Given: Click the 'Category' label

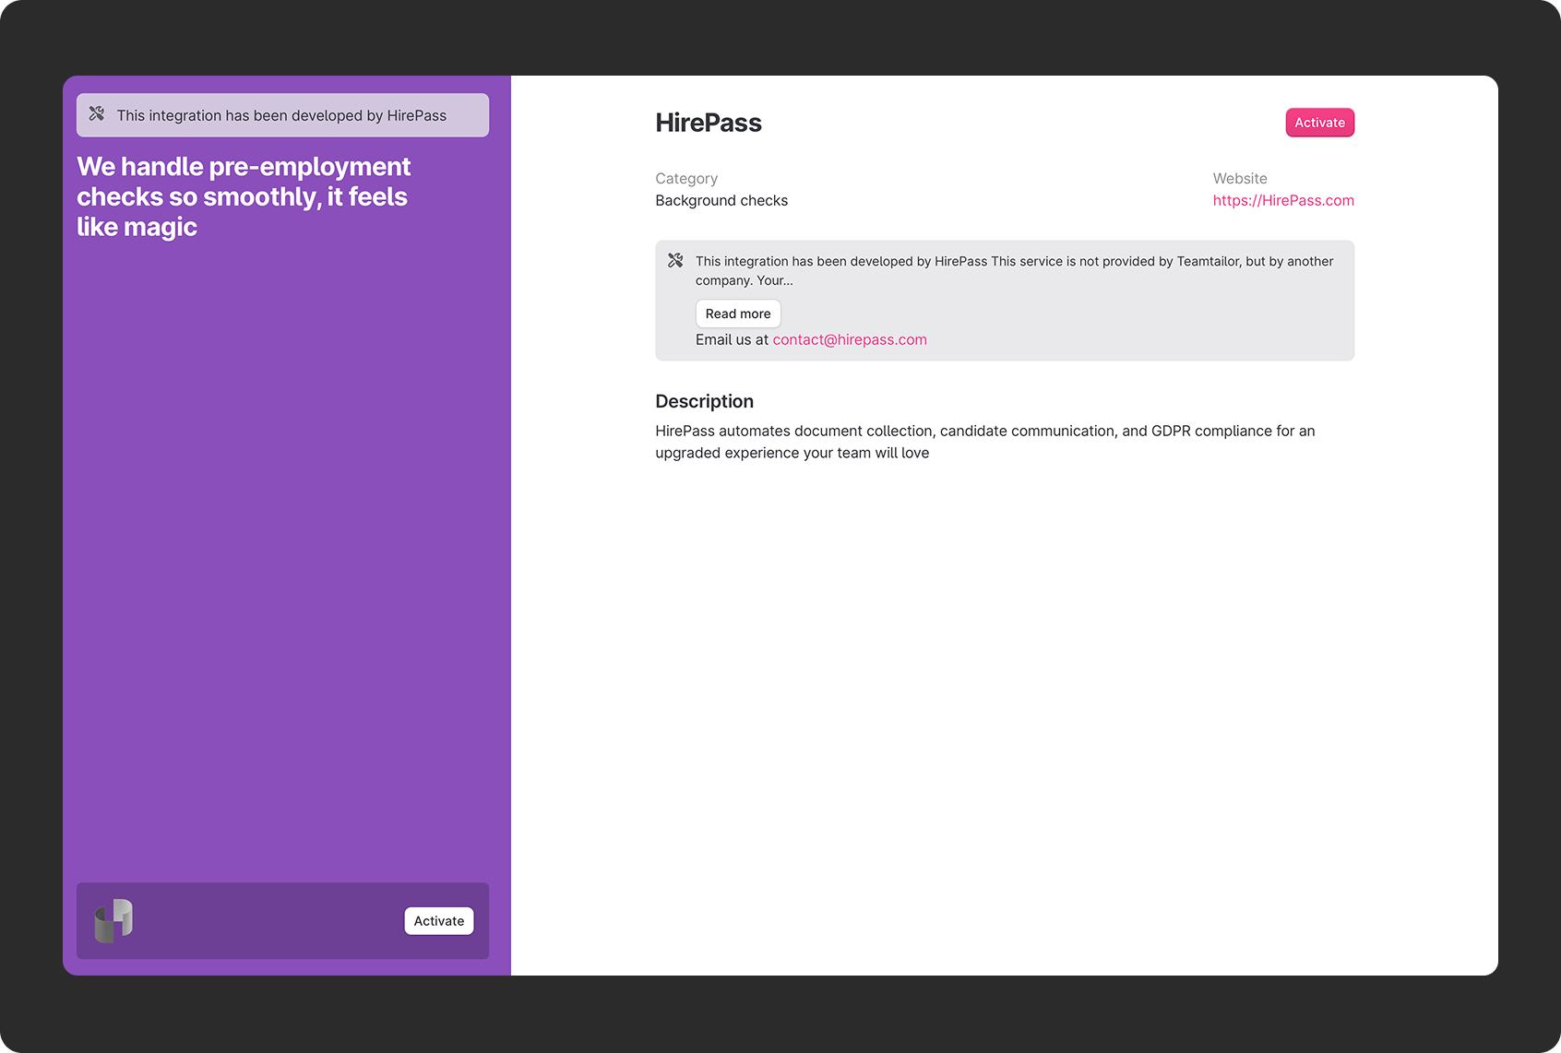Looking at the screenshot, I should 686,178.
